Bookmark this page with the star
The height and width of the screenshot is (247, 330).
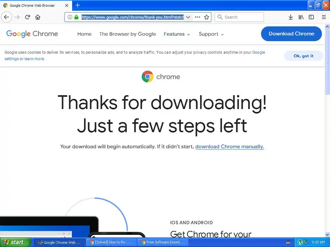point(207,17)
